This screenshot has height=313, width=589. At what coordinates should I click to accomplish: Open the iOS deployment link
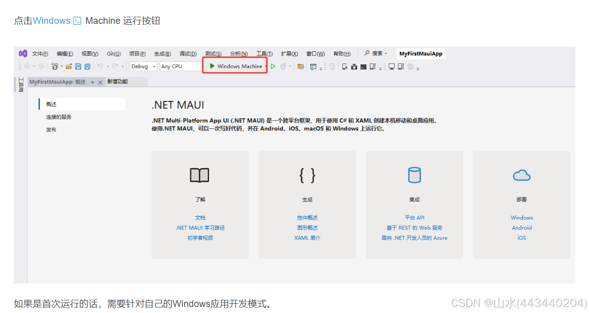(x=522, y=238)
